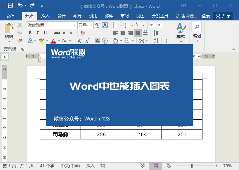Open the 开发工具 ribbon tab
Screen dimensions: 239x170
(160, 16)
